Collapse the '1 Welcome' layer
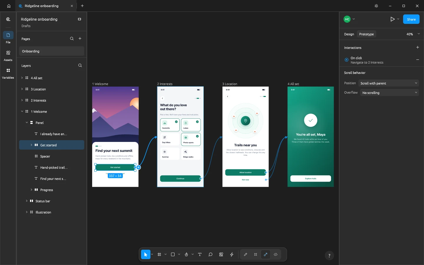This screenshot has width=424, height=265. coord(22,112)
